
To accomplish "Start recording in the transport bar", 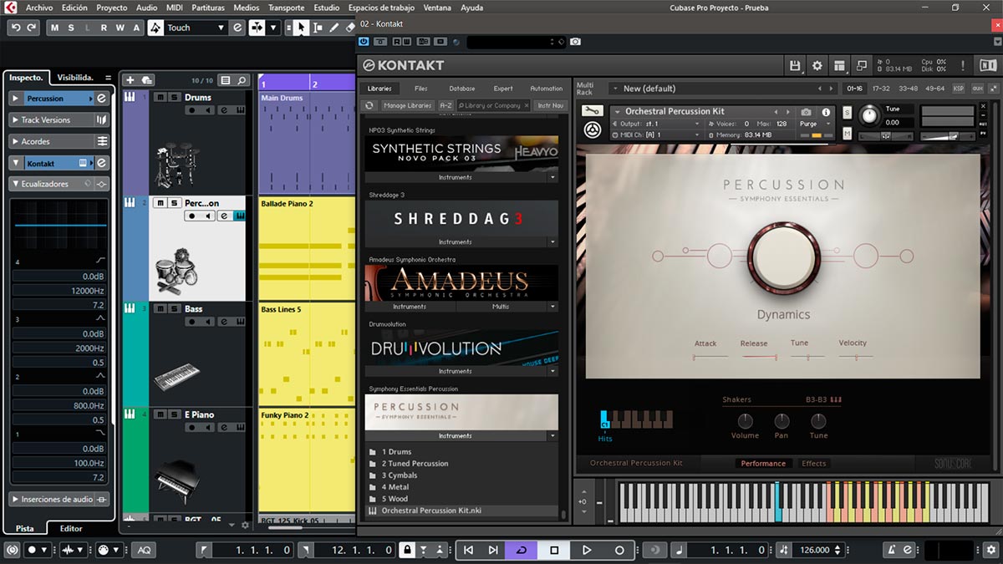I will (619, 550).
